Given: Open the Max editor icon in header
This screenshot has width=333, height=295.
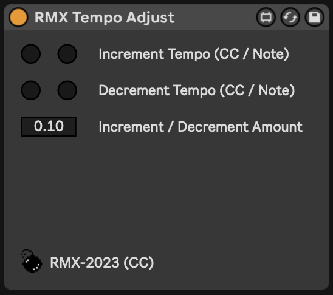Looking at the screenshot, I should coord(266,17).
